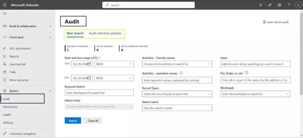Collapse the navigation hamburger menu

pos(5,14)
